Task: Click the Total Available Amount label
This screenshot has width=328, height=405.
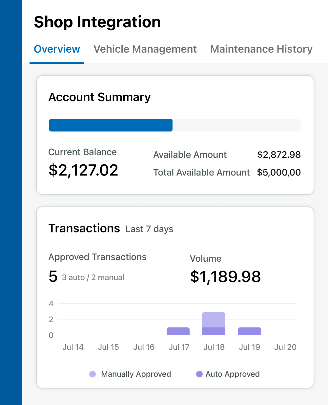Action: coord(201,172)
